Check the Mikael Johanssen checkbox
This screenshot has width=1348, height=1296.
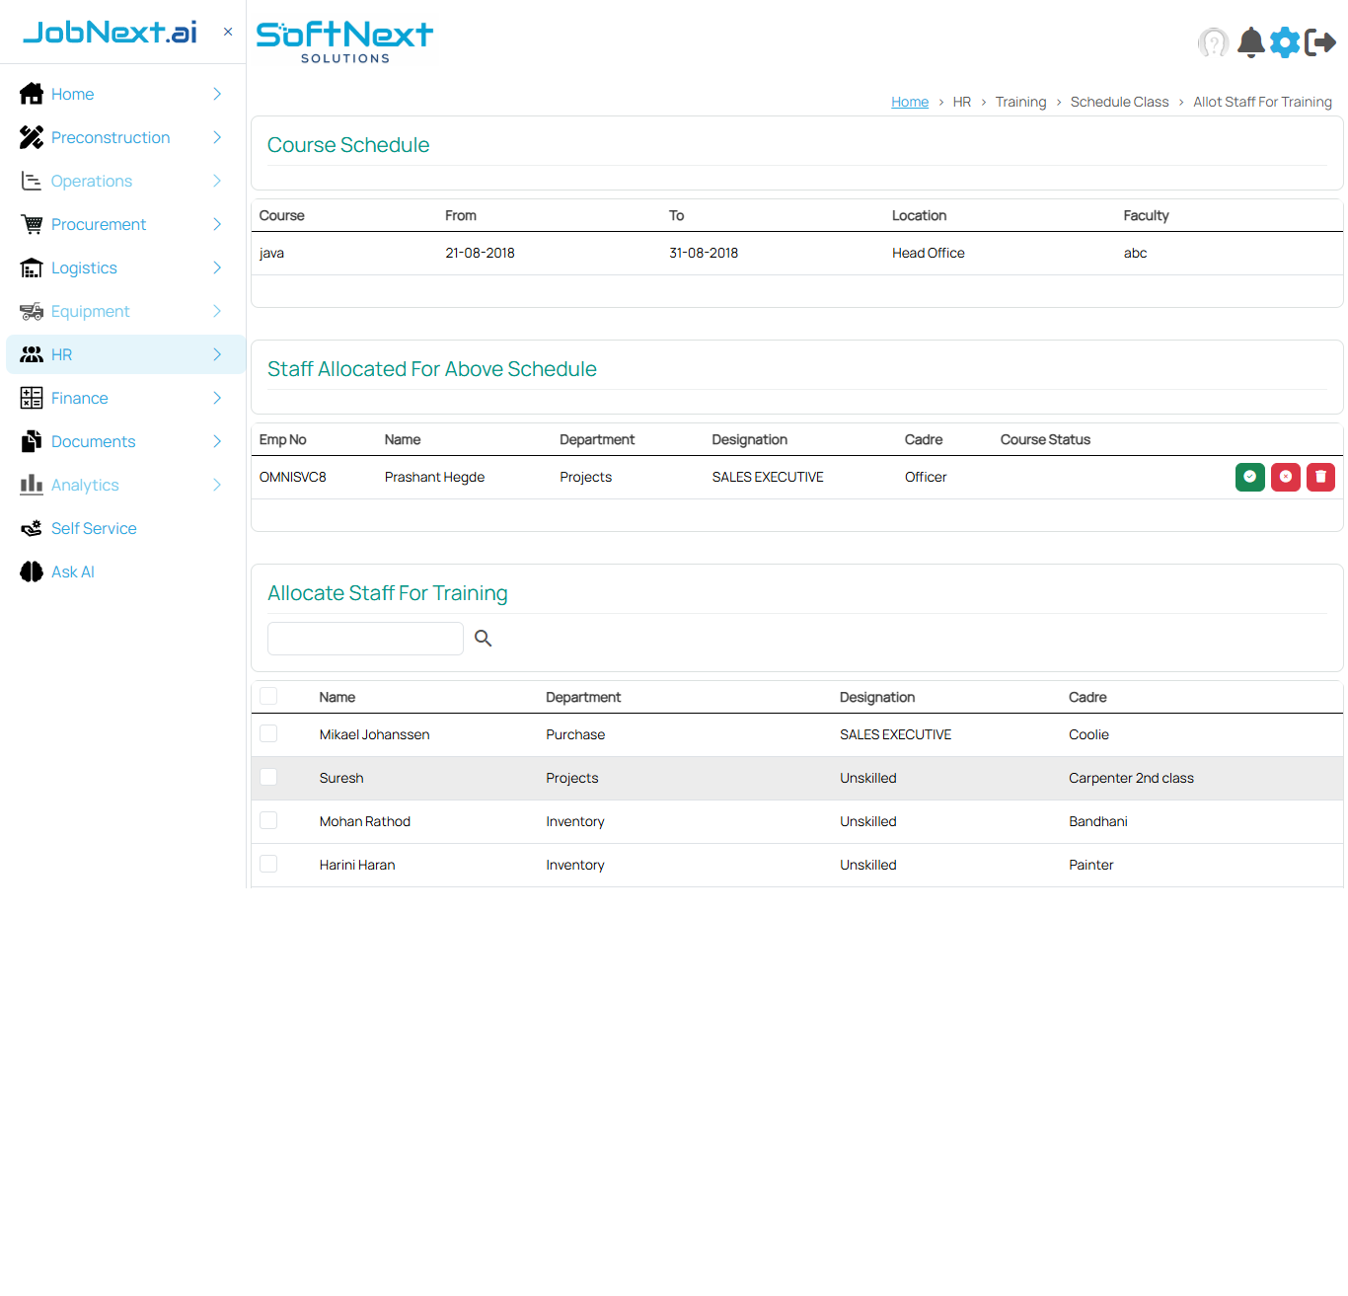(267, 733)
